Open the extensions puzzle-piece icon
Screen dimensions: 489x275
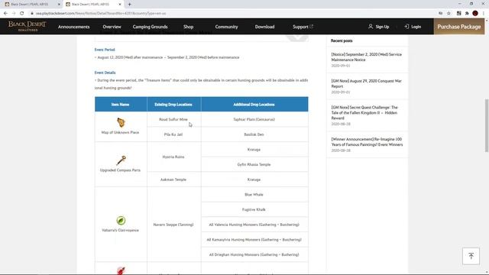pos(467,14)
